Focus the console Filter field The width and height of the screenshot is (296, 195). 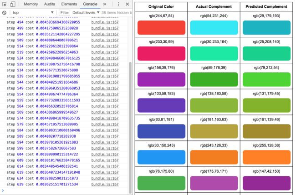coord(64,13)
